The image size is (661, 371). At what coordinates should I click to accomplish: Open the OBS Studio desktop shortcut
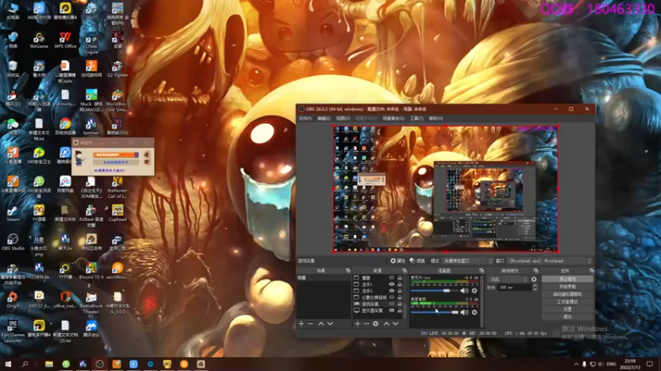(12, 242)
